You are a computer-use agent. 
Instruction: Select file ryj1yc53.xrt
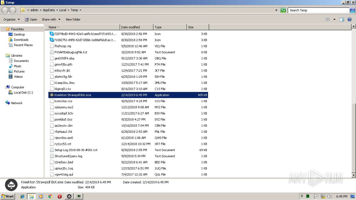pyautogui.click(x=128, y=144)
